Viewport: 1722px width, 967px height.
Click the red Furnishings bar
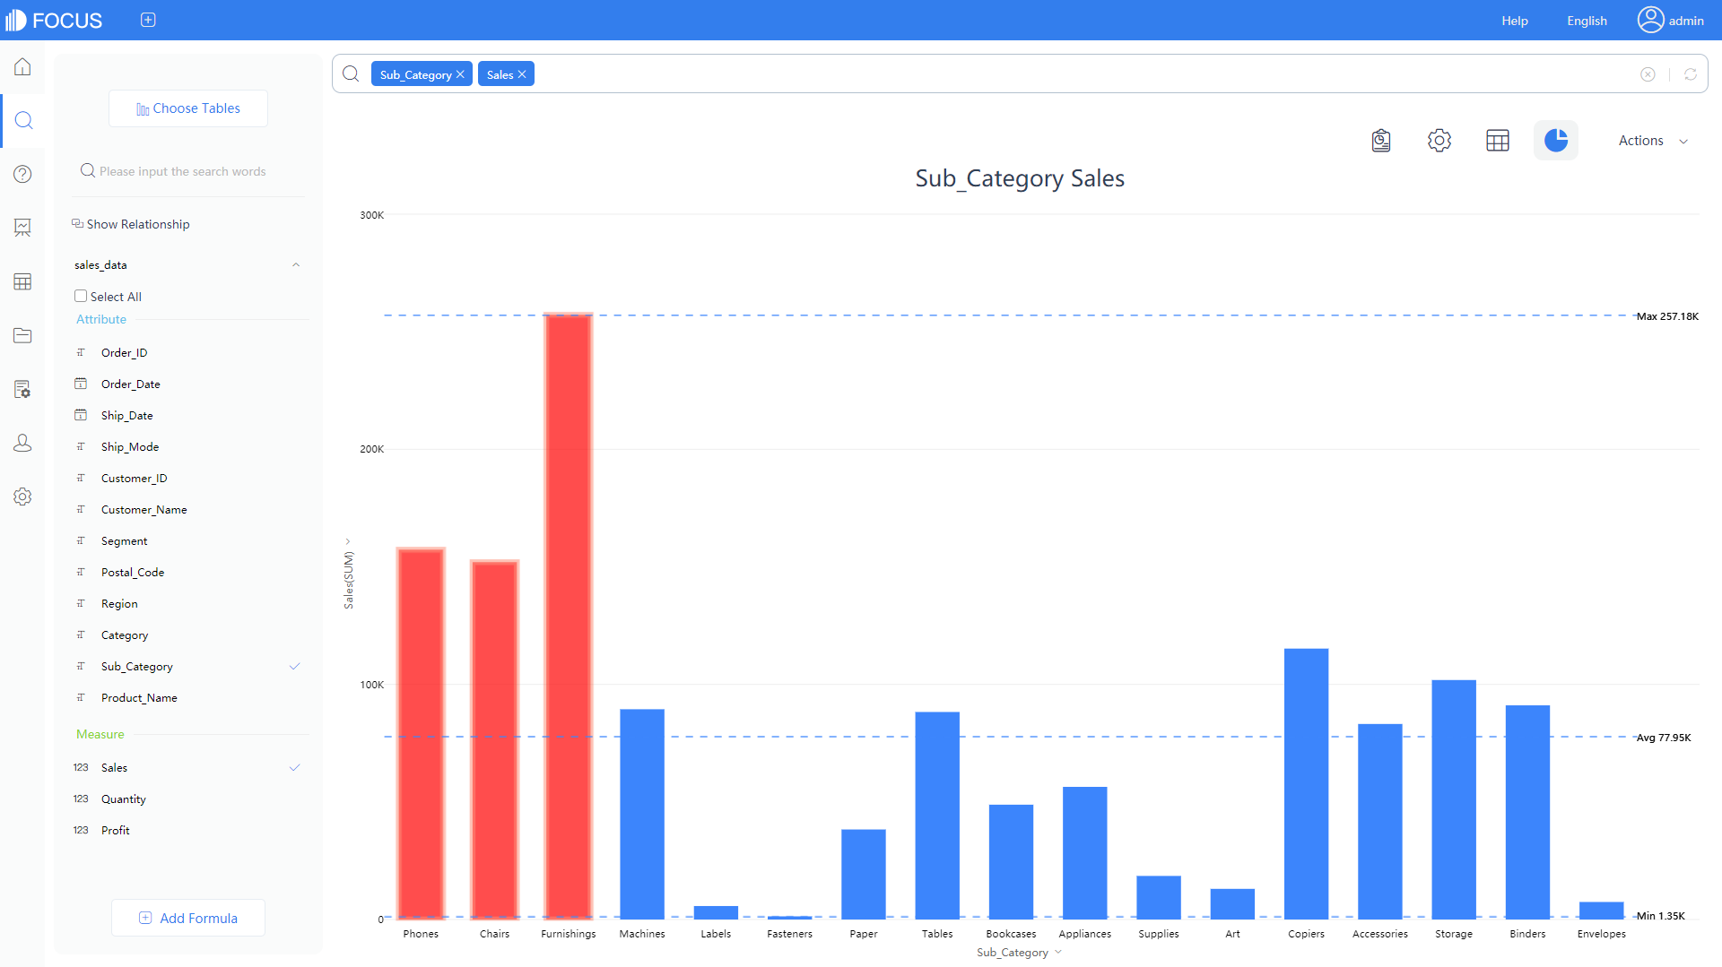(569, 617)
